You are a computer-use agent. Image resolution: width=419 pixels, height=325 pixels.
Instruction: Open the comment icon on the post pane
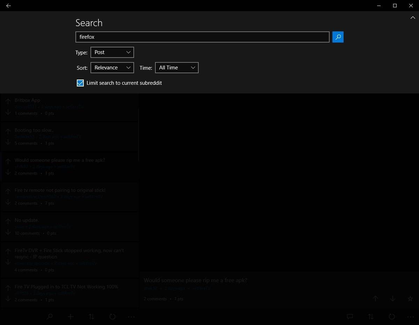pos(350,317)
